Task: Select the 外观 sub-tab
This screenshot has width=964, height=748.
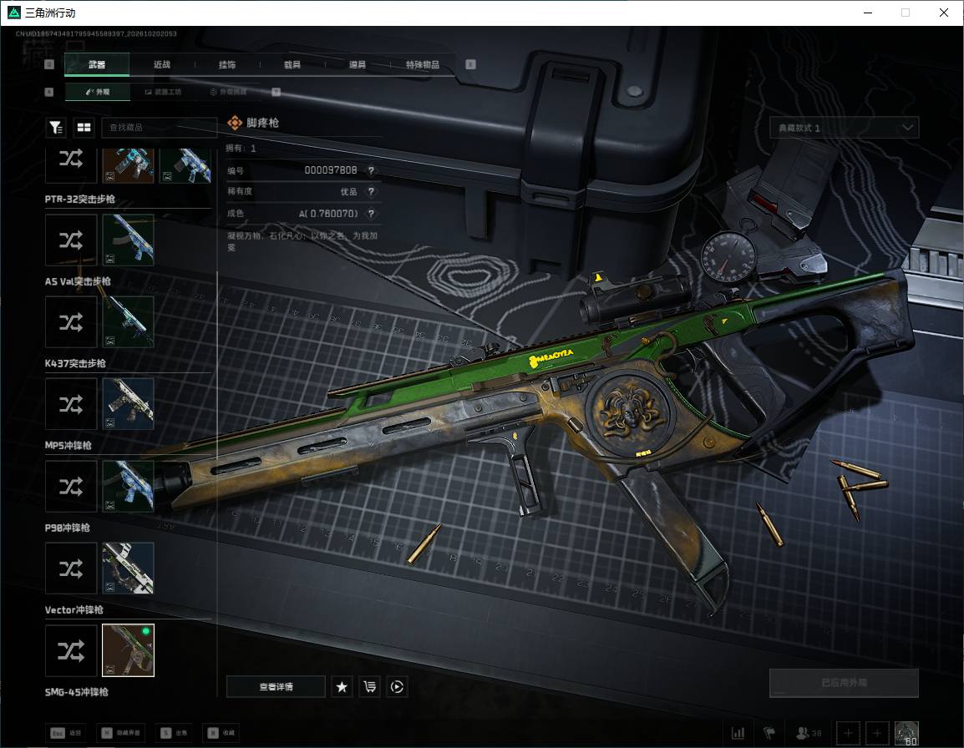Action: point(97,92)
